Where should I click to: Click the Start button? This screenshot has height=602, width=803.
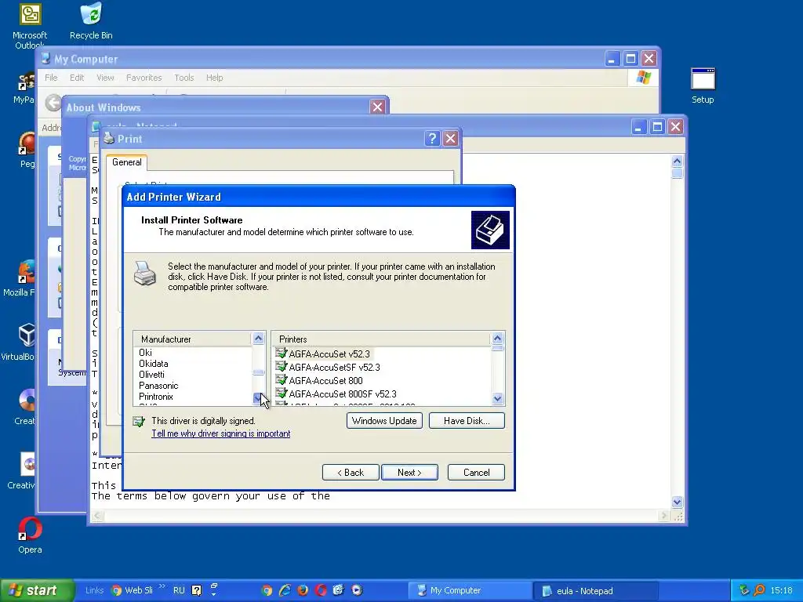pyautogui.click(x=36, y=590)
